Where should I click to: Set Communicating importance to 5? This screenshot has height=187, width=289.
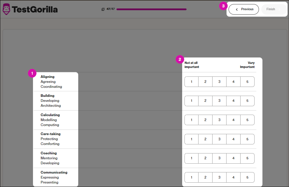(247, 177)
